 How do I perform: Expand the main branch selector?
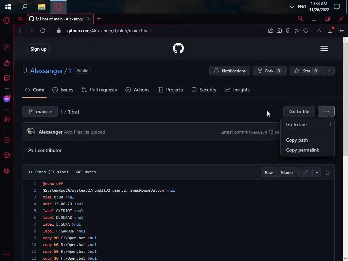click(x=40, y=111)
